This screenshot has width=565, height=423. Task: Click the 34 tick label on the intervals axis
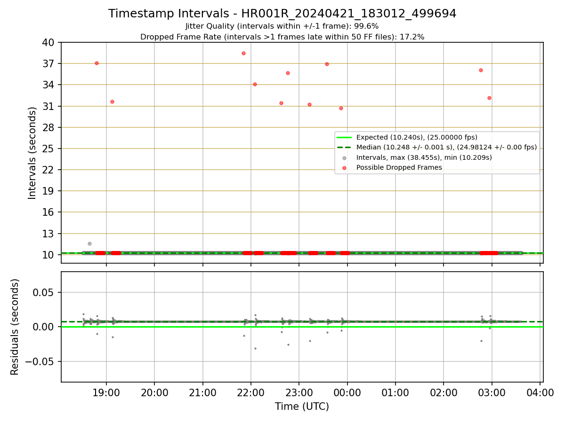[49, 85]
